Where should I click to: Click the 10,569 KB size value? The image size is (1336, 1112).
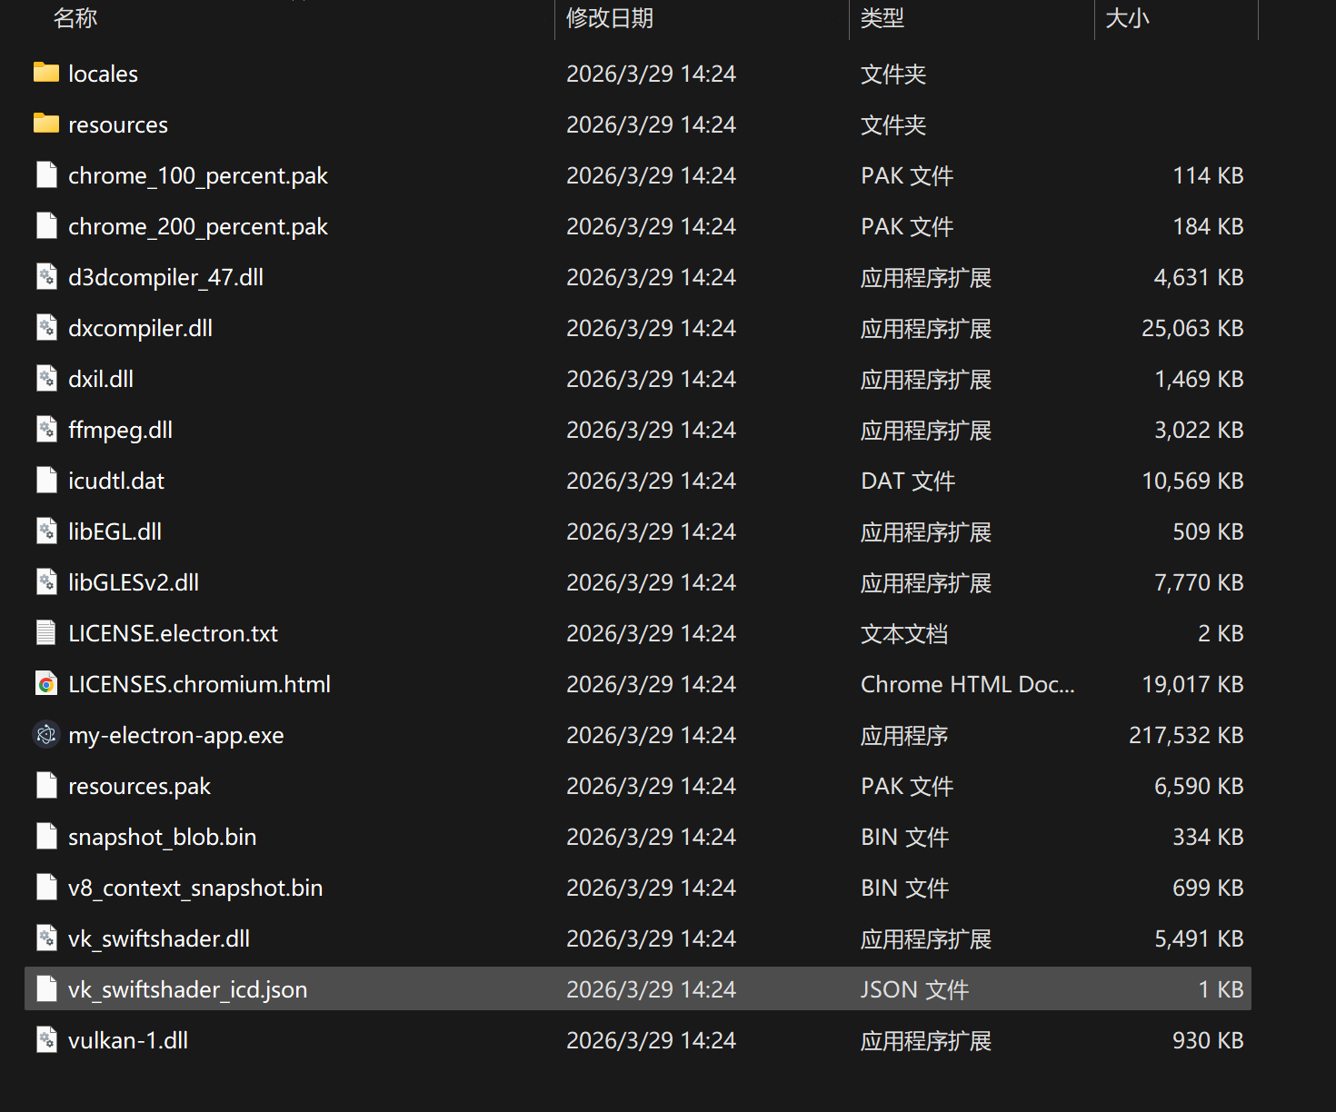pyautogui.click(x=1192, y=481)
